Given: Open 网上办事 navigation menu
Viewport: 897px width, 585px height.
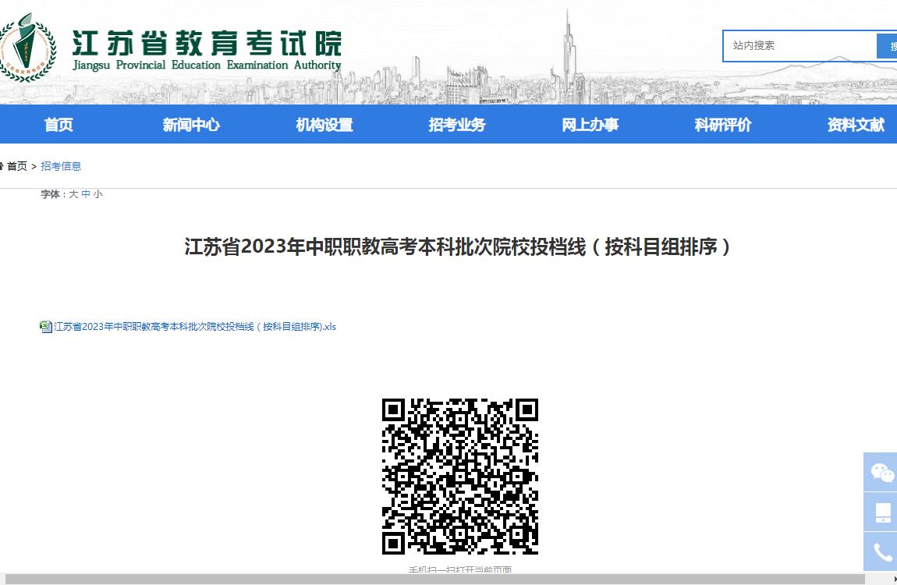Looking at the screenshot, I should 590,125.
